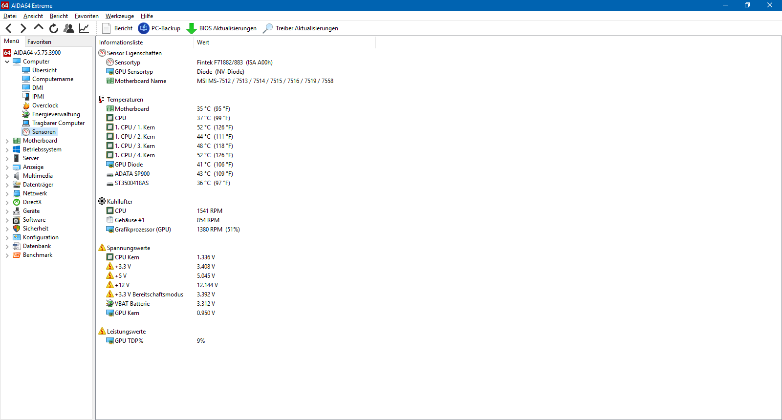Viewport: 782px width, 420px height.
Task: Click the VBAT Batterie icon
Action: point(110,303)
